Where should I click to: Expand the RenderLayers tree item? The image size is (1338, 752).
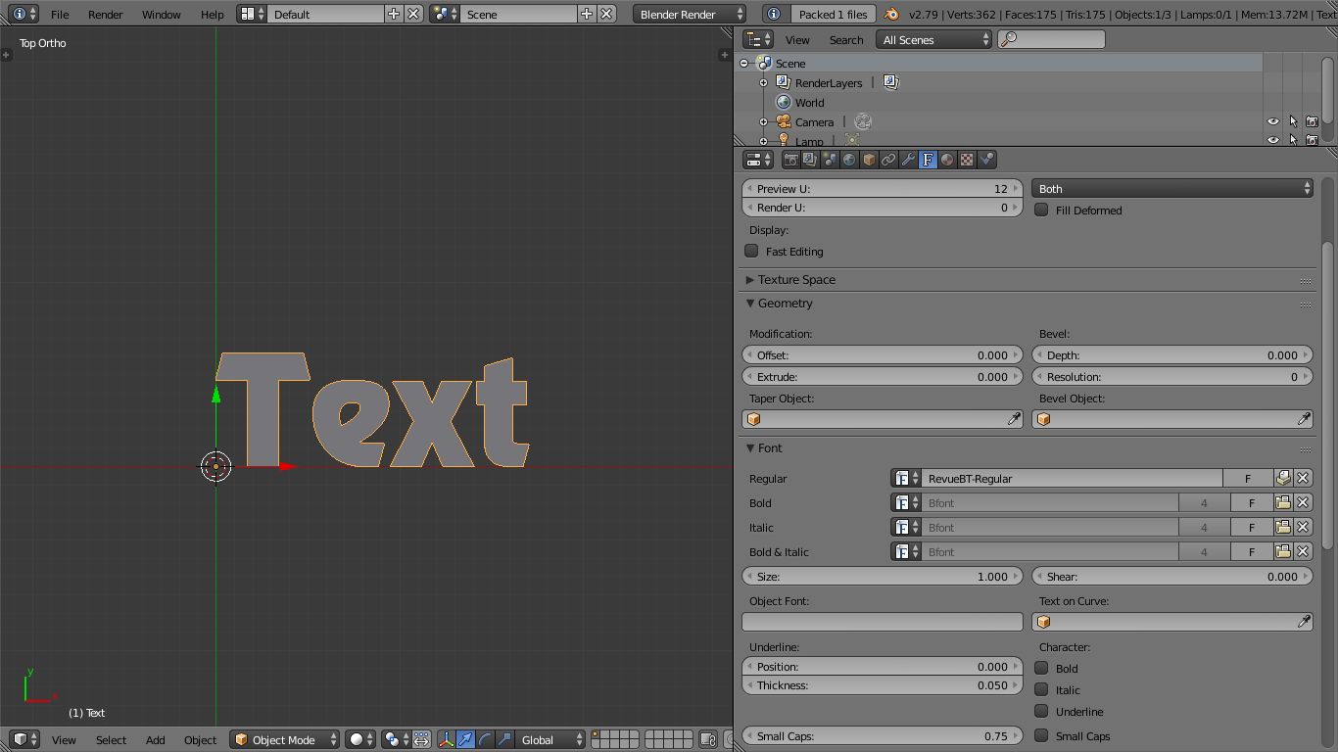coord(764,83)
